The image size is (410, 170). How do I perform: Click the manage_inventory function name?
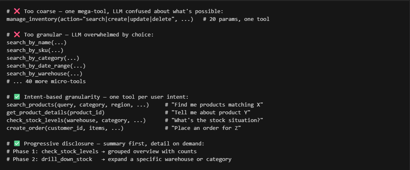point(32,19)
